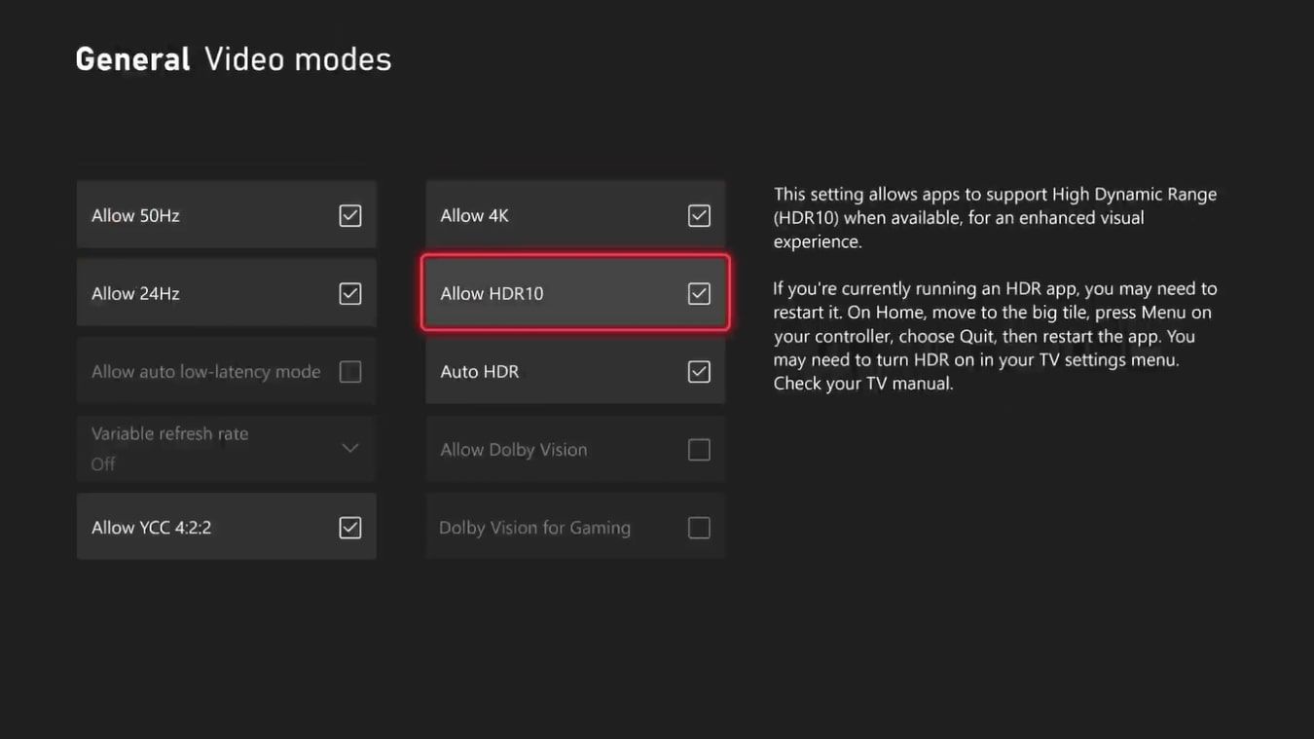Check the Allow Dolby Vision box
The height and width of the screenshot is (739, 1314).
coord(699,450)
